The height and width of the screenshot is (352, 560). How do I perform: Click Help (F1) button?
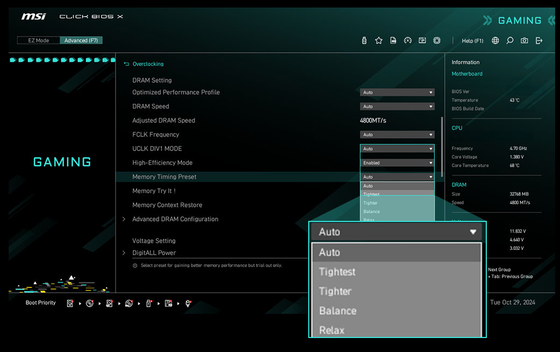(x=472, y=41)
